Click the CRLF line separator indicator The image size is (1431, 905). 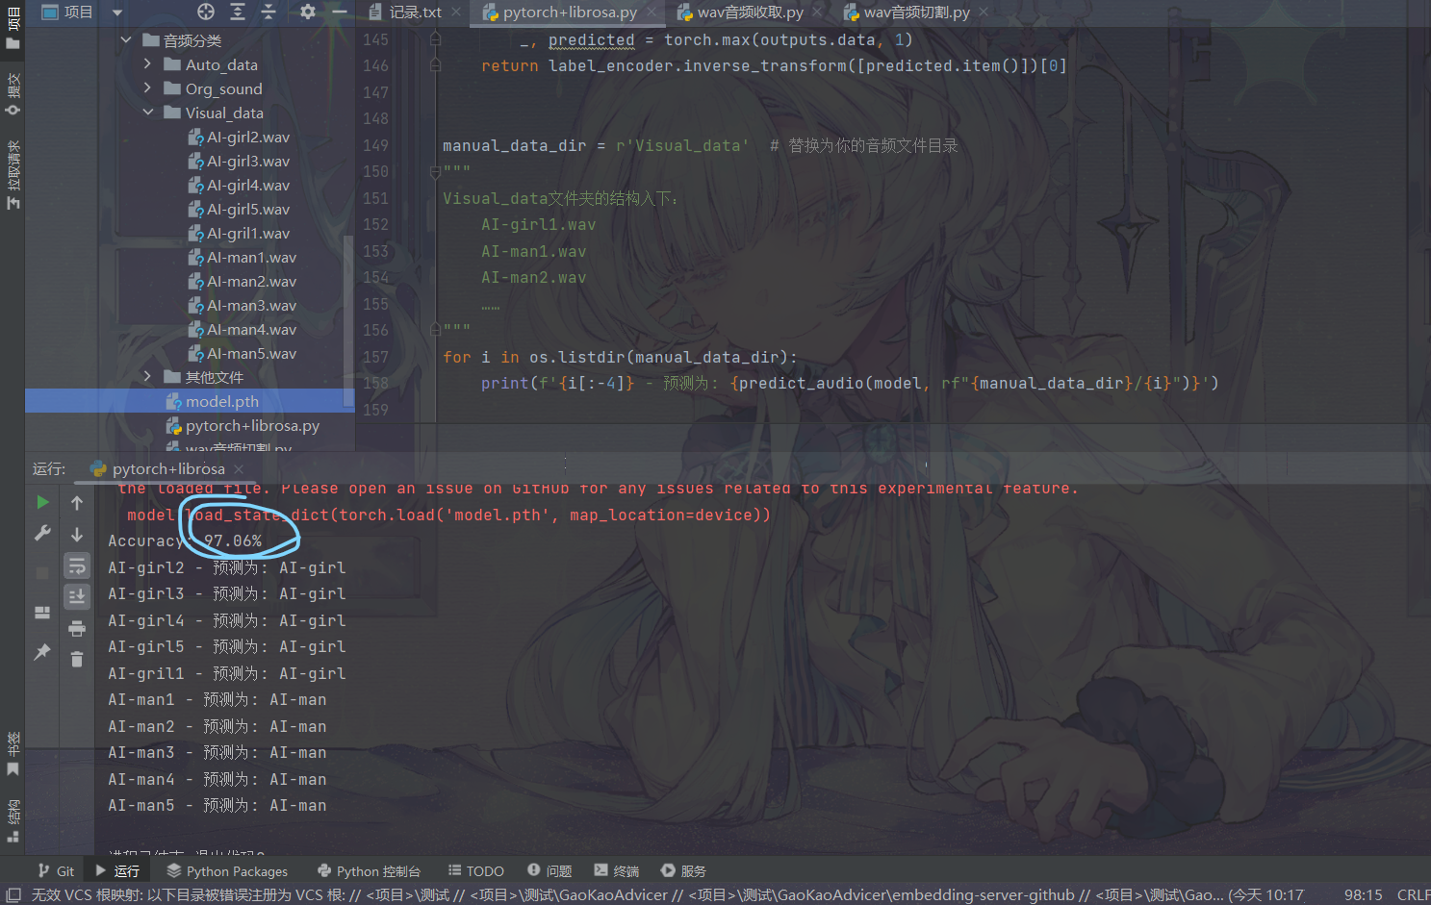click(x=1414, y=894)
